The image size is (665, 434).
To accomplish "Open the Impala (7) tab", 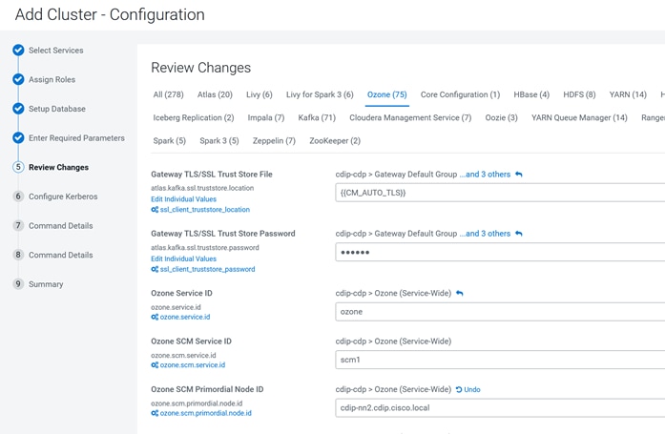I will [266, 118].
